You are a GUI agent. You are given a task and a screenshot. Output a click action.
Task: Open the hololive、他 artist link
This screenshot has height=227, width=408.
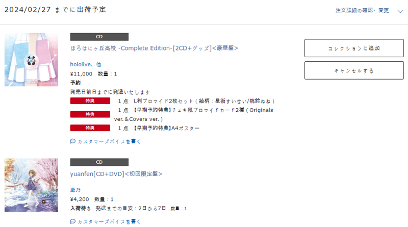(86, 64)
